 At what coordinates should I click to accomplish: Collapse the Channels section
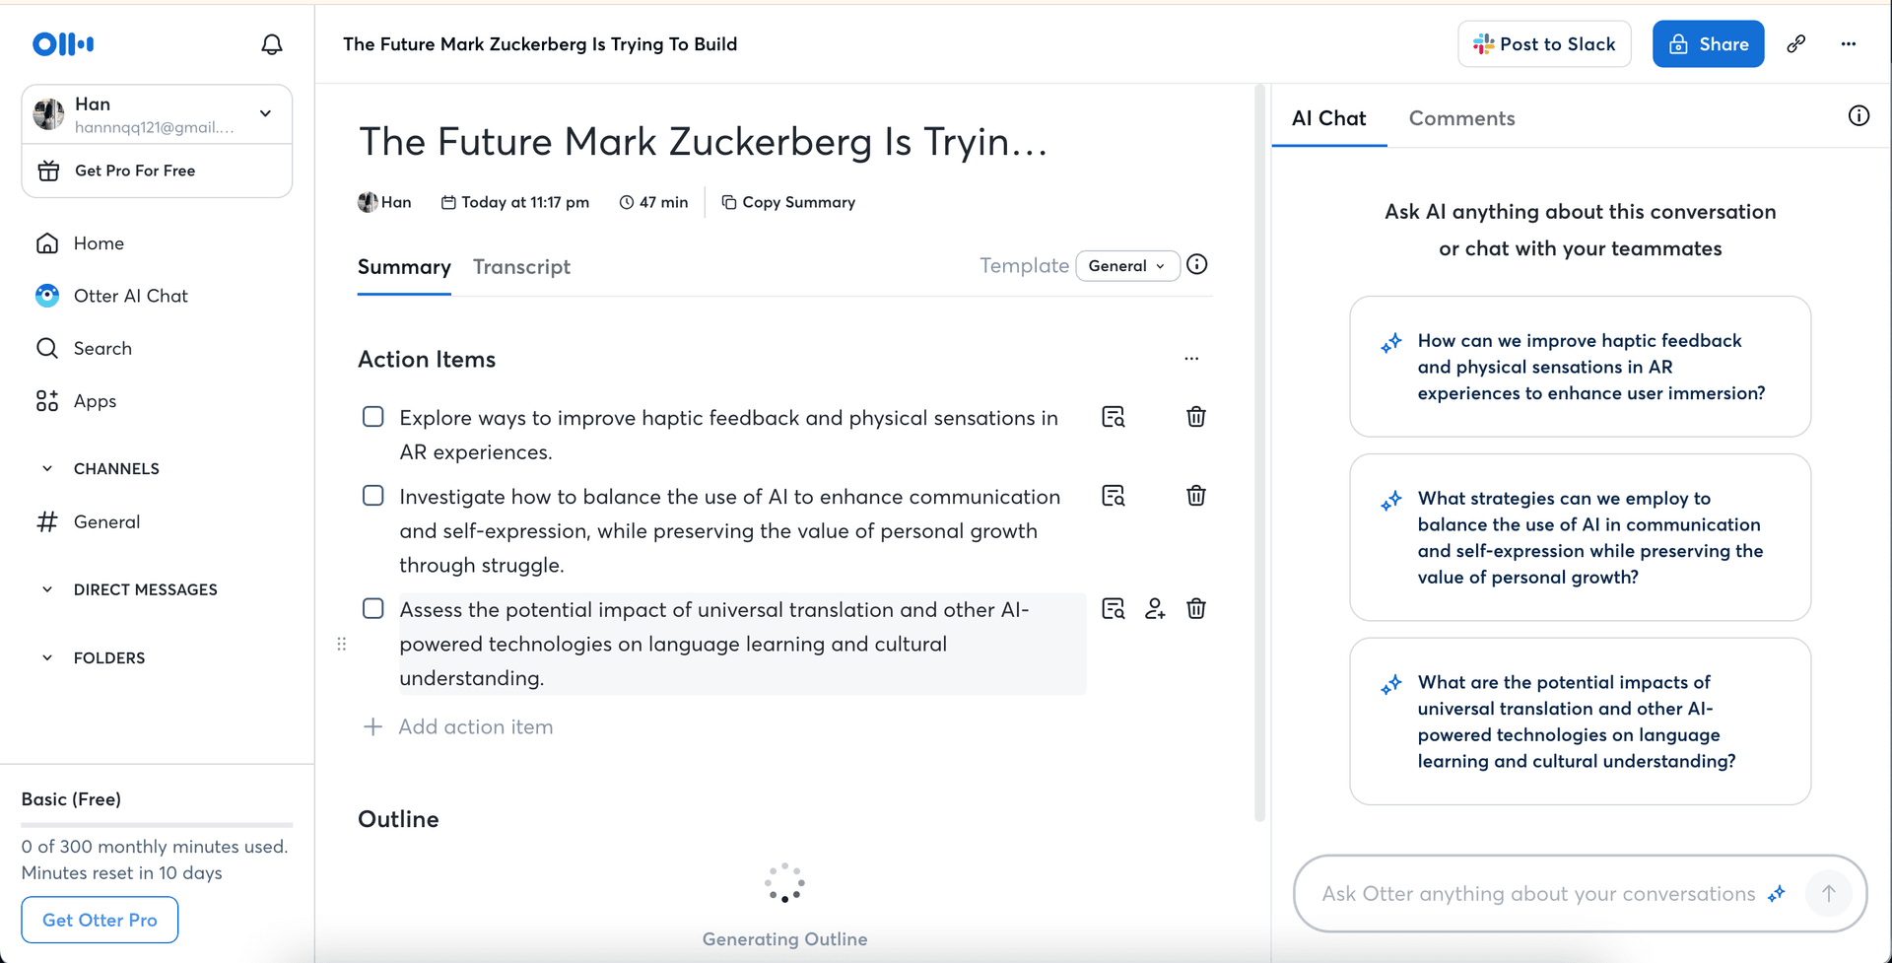[x=47, y=469]
